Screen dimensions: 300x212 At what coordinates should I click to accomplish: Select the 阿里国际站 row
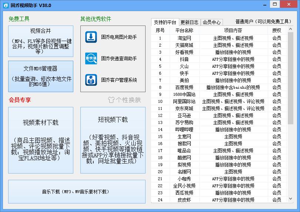coord(219,101)
